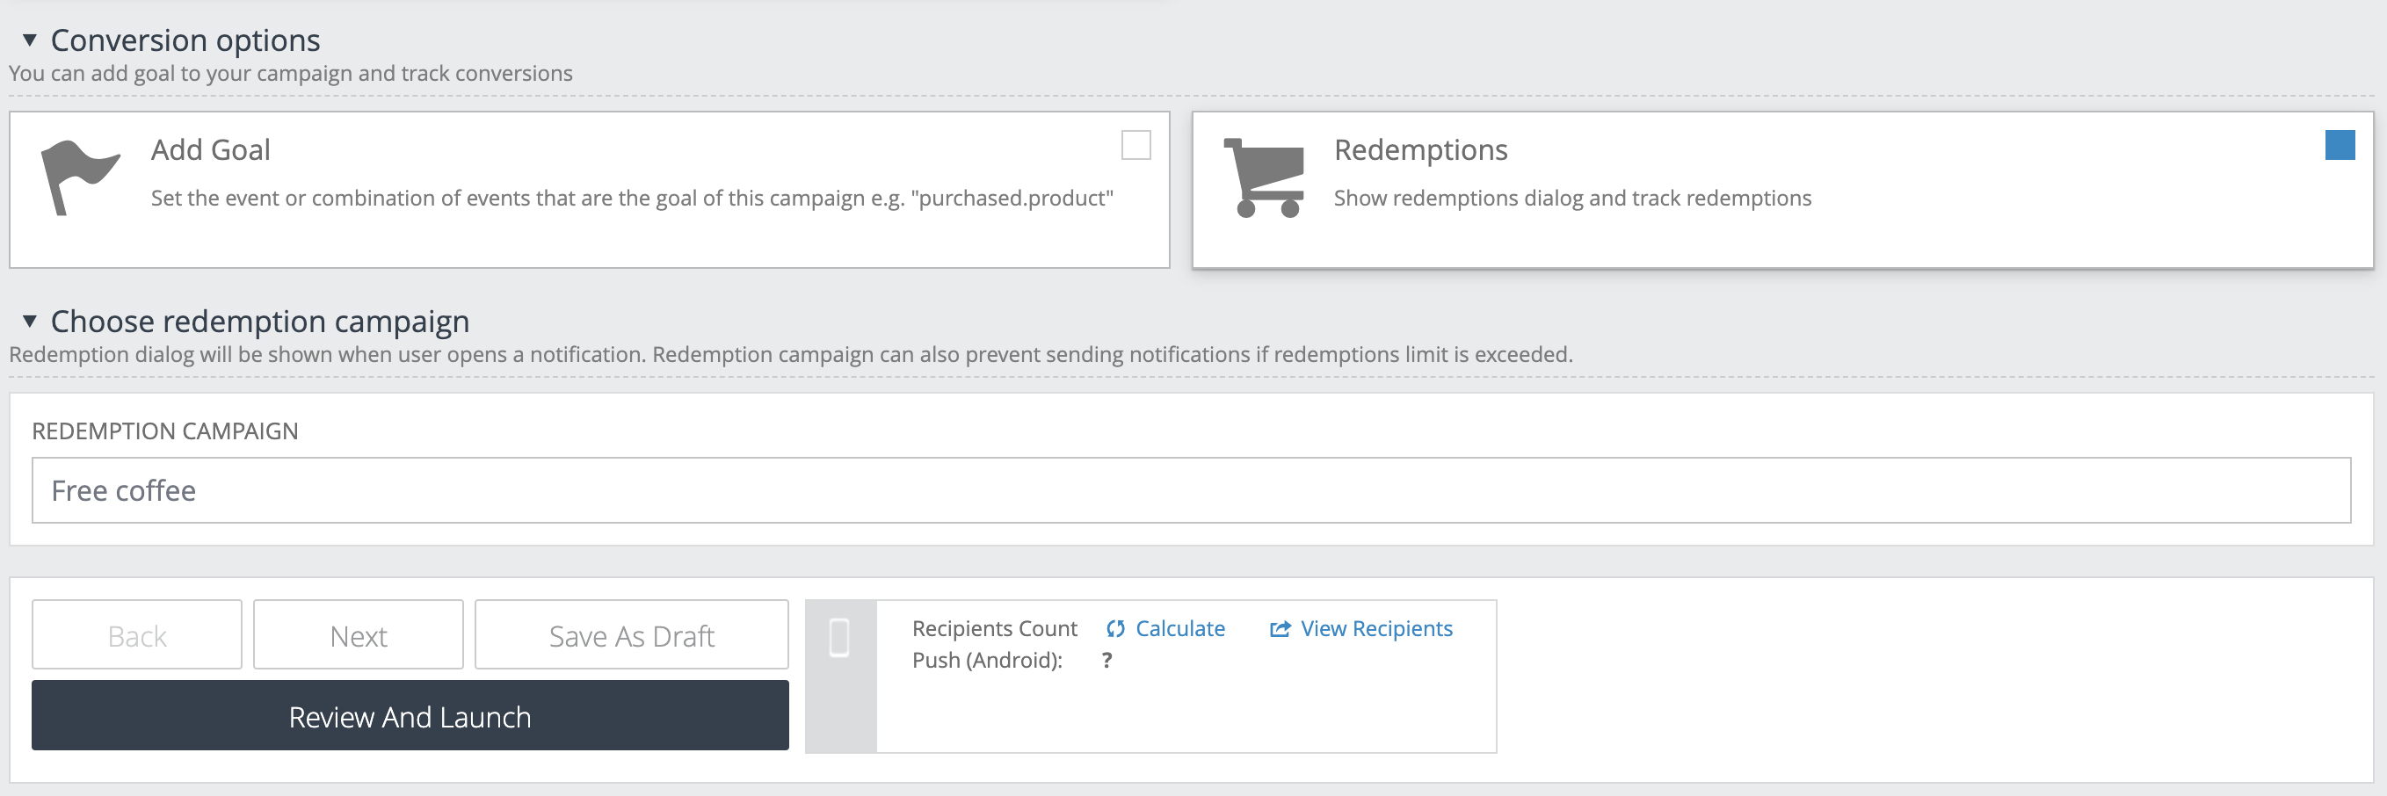The width and height of the screenshot is (2387, 796).
Task: Click the Calculate refresh icon
Action: 1114,629
